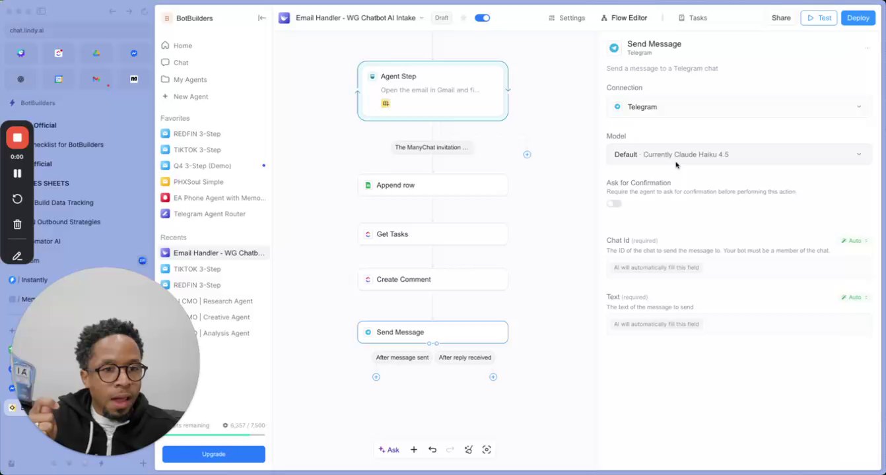Click the Upgrade button
This screenshot has width=886, height=475.
(213, 454)
